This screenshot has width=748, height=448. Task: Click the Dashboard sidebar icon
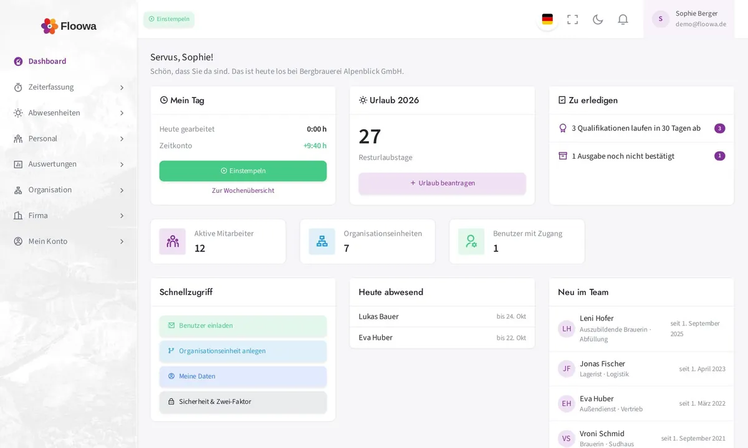18,62
